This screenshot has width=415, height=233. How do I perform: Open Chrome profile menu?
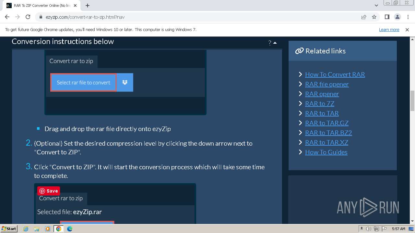[x=397, y=17]
